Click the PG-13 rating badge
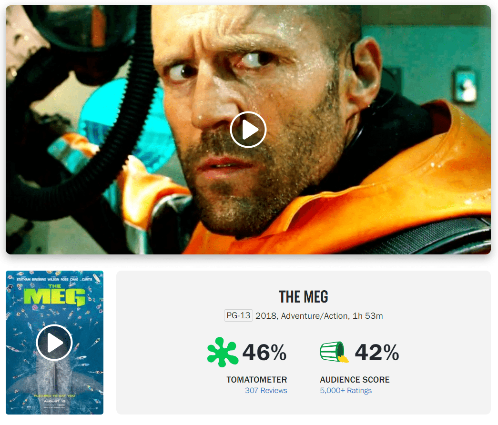Image resolution: width=498 pixels, height=425 pixels. 238,315
